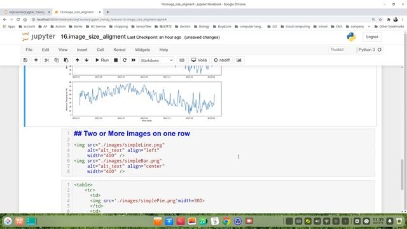
Task: Go back in Chrome
Action: pos(4,20)
